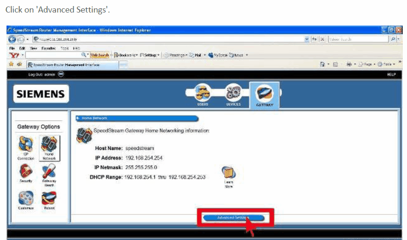Open the Users section icon
The image size is (407, 240).
coord(203,93)
